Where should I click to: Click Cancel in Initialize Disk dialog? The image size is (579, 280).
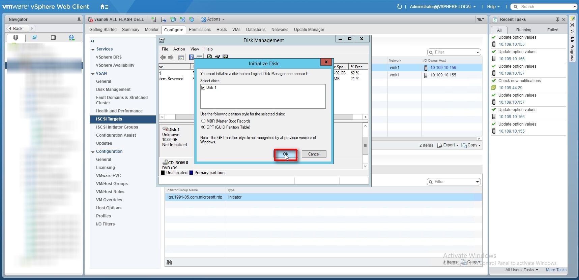click(314, 154)
